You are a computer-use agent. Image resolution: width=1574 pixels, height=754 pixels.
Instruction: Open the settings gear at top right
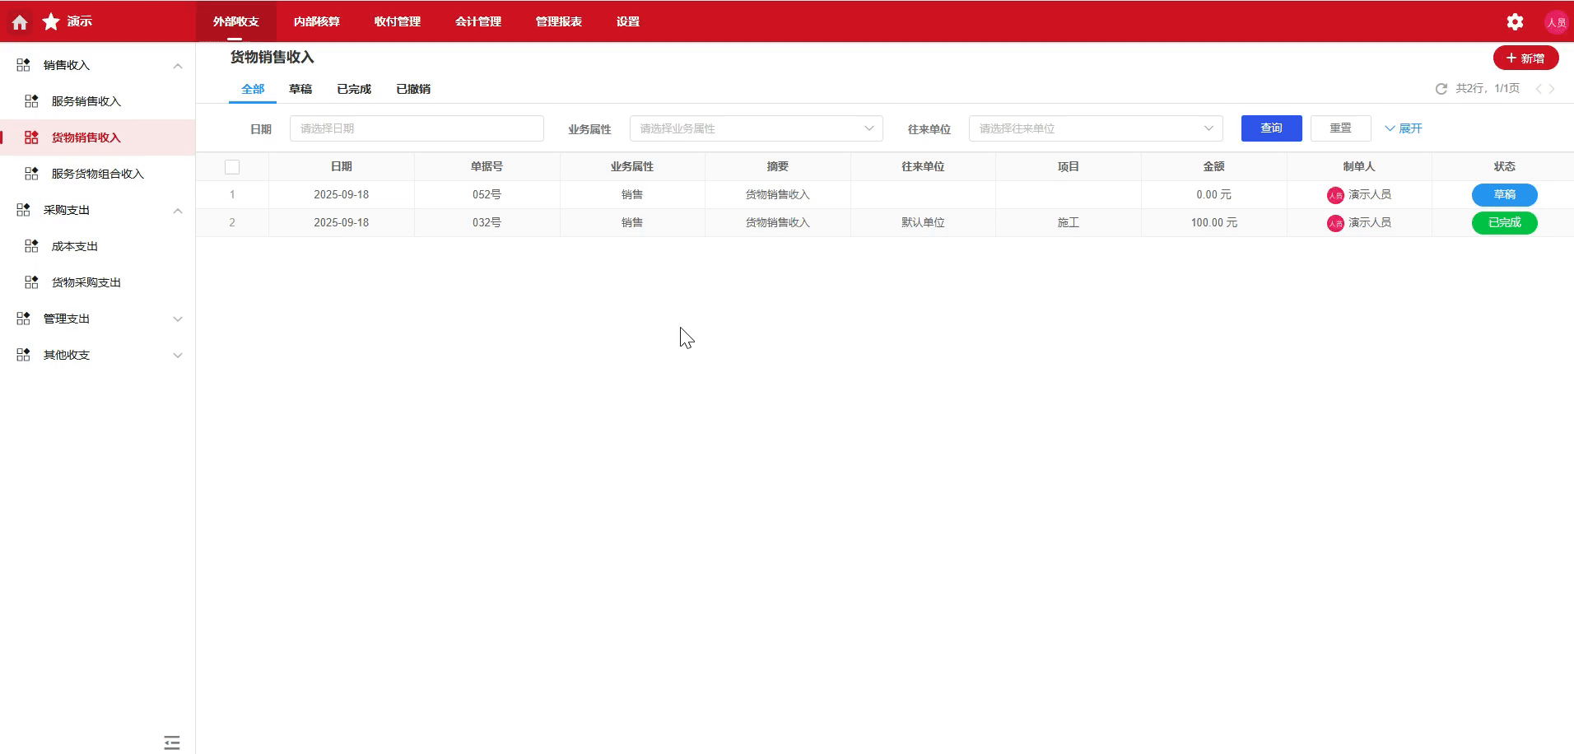click(x=1516, y=21)
